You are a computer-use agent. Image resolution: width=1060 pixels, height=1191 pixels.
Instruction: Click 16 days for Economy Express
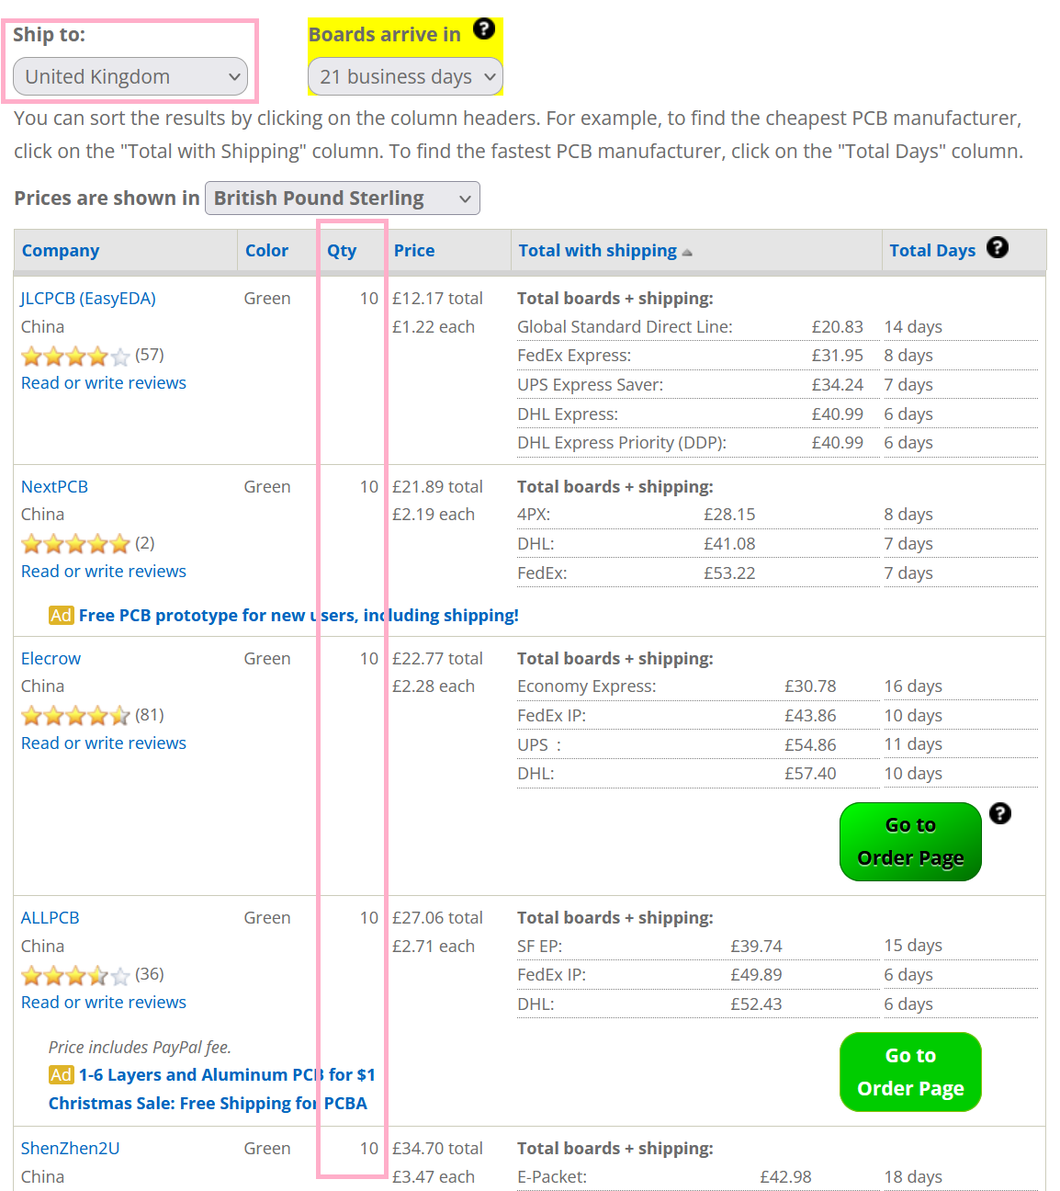point(913,686)
